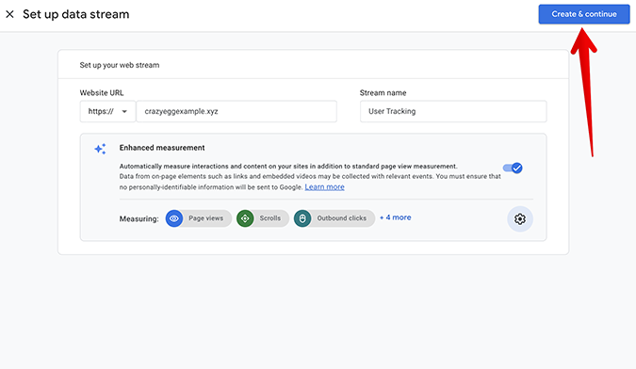Expand the + 4 more measurements
Screen dimensions: 636x369
pyautogui.click(x=396, y=217)
